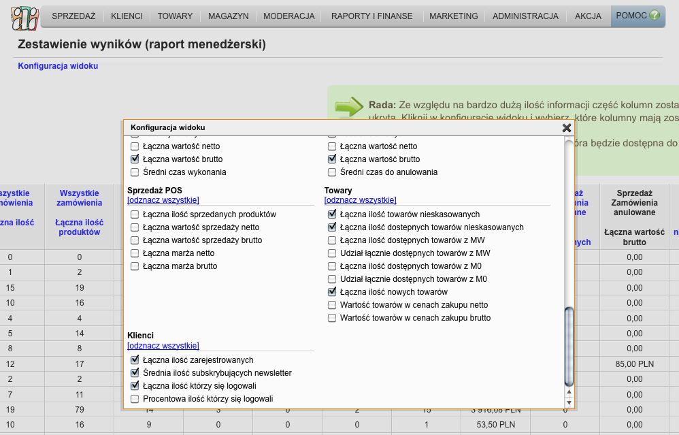Enable Łączna ilość dostępnych towarów z M0
This screenshot has height=435, width=679.
tap(332, 266)
